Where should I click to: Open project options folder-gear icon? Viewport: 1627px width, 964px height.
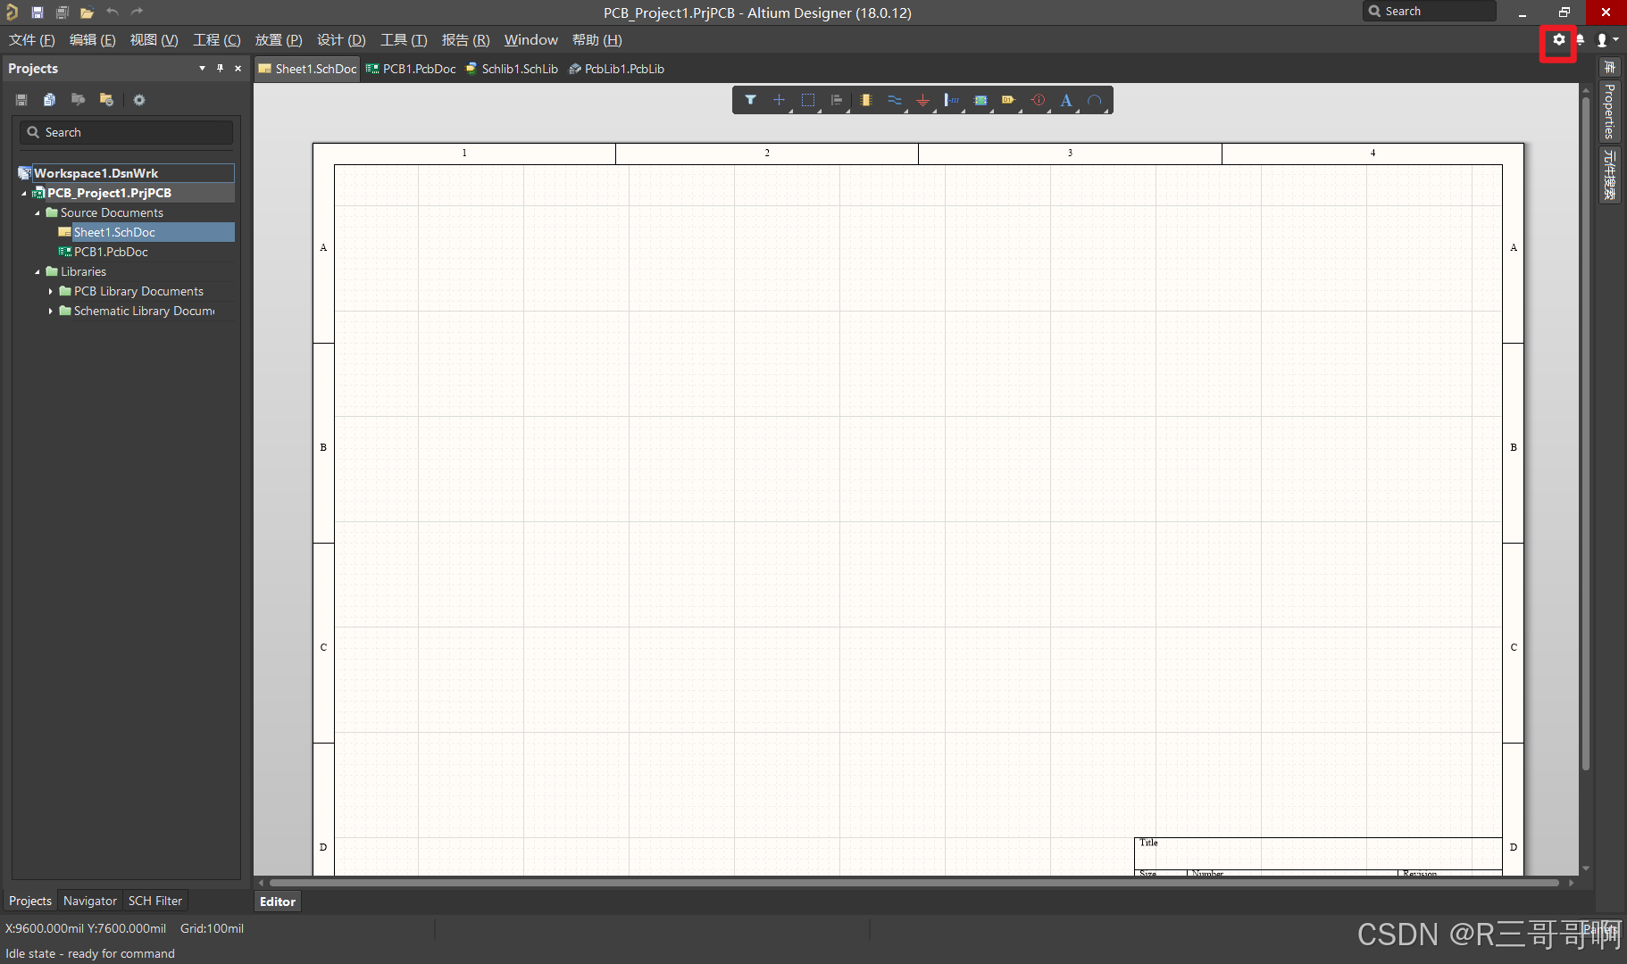[107, 100]
